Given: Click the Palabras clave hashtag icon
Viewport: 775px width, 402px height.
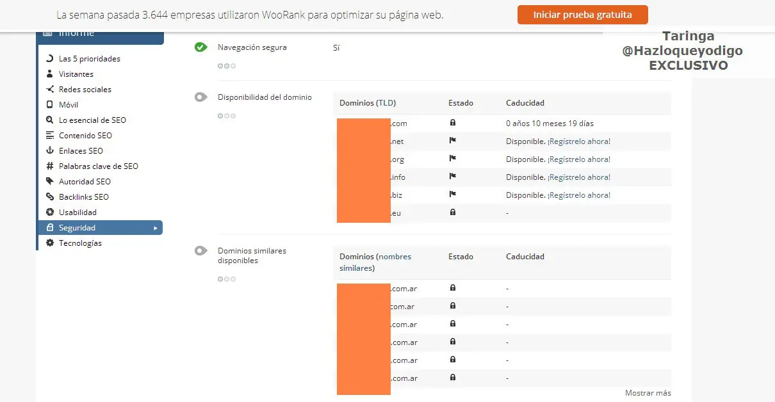Looking at the screenshot, I should [50, 166].
